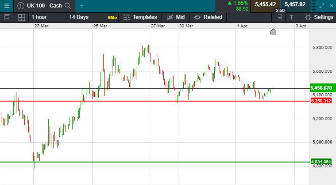
Task: Open chart Settings
Action: (319, 17)
